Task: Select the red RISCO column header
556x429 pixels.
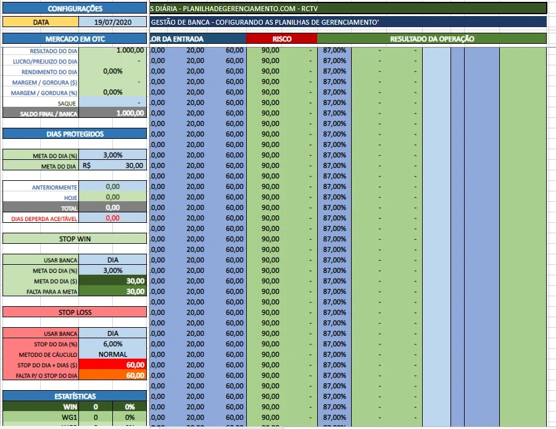Action: (x=282, y=39)
